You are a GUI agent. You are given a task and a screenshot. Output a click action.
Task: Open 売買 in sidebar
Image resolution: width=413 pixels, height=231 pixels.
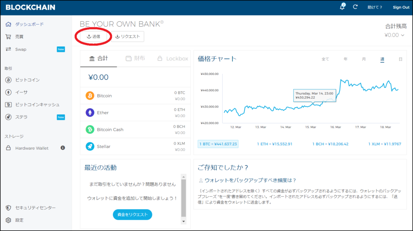click(19, 37)
